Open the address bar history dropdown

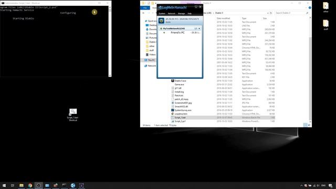268,13
